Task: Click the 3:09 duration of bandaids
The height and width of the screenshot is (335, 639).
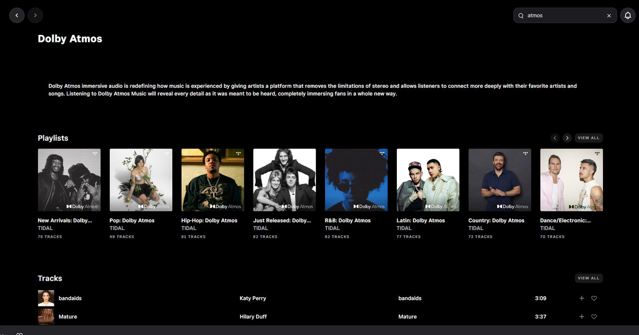Action: [x=541, y=298]
